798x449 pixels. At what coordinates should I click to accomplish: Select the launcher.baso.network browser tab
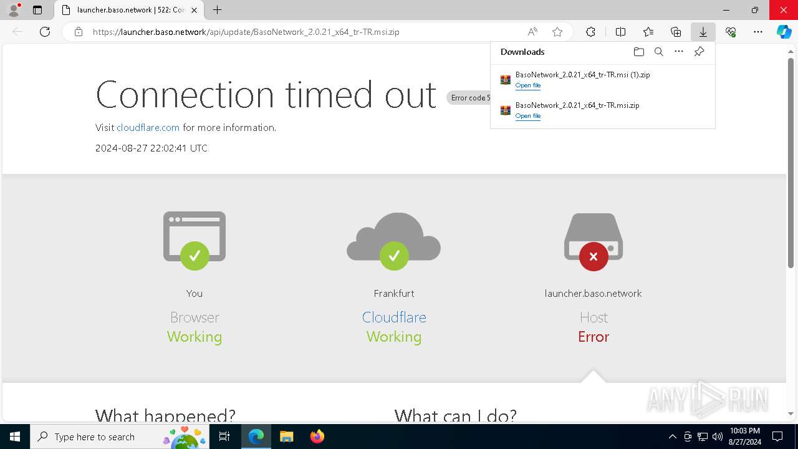coord(130,10)
